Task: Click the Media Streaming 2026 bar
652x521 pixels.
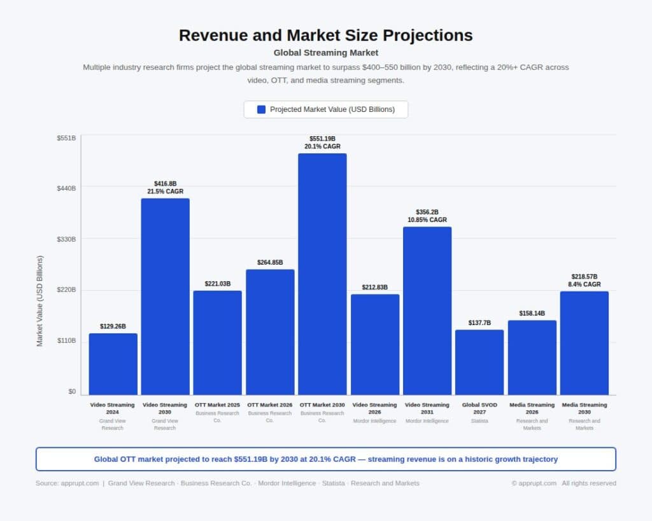Action: tap(532, 358)
